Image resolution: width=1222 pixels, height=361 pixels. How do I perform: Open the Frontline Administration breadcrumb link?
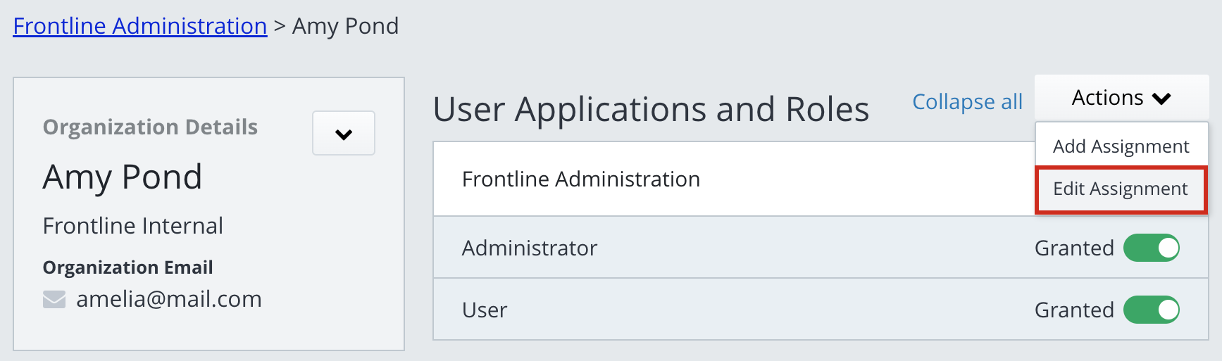point(140,26)
